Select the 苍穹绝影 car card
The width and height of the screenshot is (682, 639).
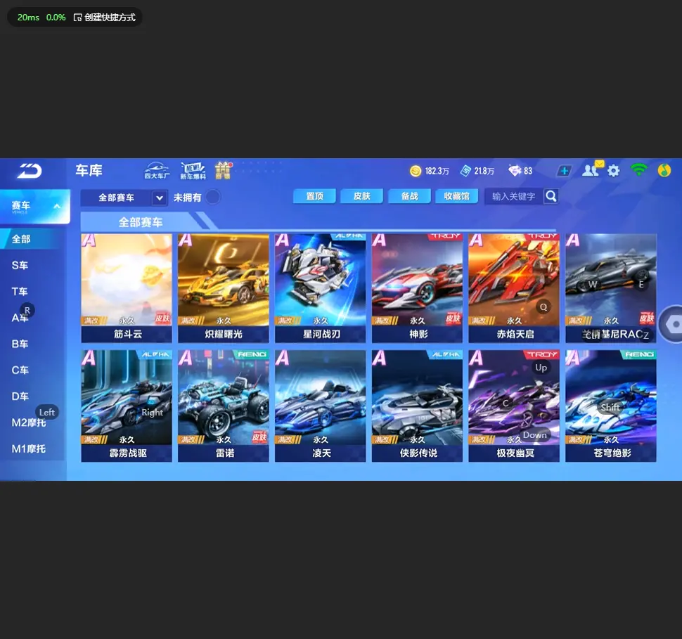[x=611, y=406]
